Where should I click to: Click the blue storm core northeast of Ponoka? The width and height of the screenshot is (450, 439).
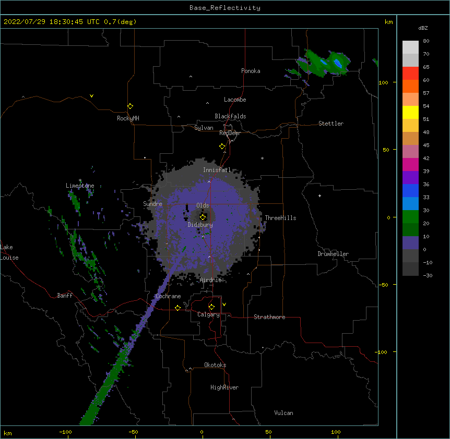(x=337, y=63)
